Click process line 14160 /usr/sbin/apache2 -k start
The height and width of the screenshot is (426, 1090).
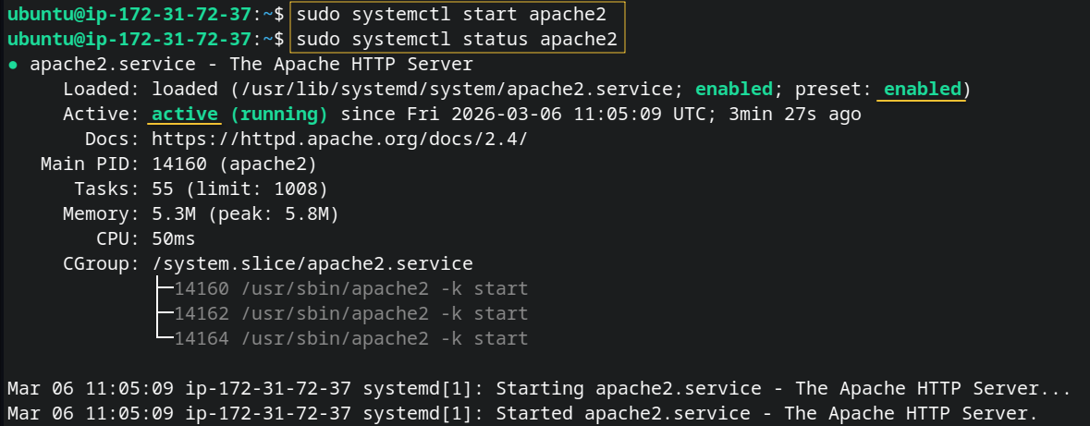pos(351,289)
